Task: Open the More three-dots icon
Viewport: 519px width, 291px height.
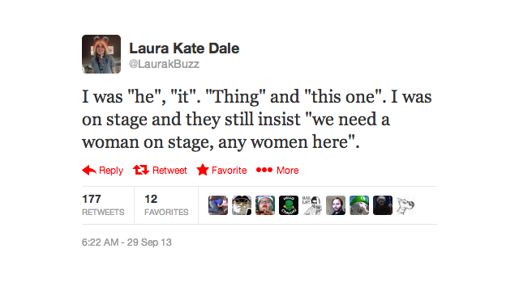Action: [264, 170]
